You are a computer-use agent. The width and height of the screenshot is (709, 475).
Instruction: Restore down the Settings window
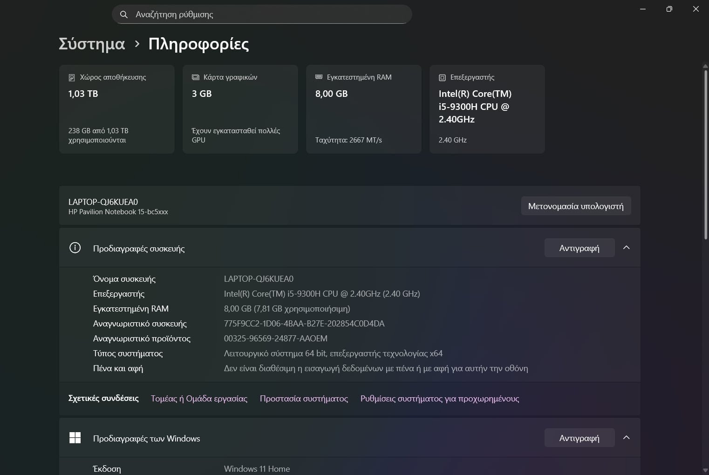click(x=669, y=9)
